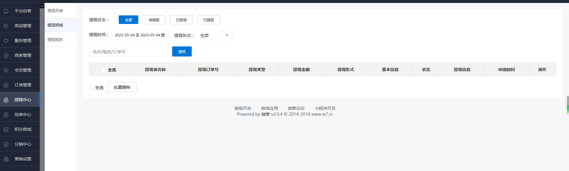Image resolution: width=569 pixels, height=171 pixels.
Task: Click the 分销中心 stack icon
Action: click(x=6, y=144)
